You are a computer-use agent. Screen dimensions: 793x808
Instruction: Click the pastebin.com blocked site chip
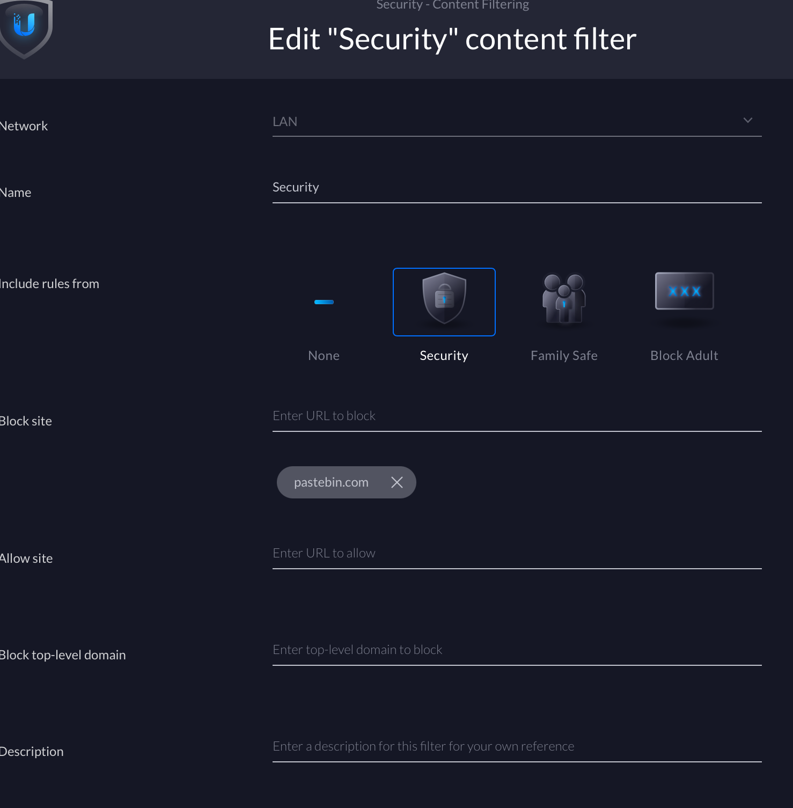331,482
